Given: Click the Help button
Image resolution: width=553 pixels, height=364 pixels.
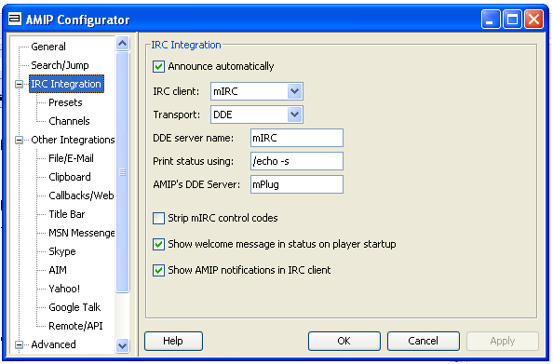Looking at the screenshot, I should click(x=173, y=341).
